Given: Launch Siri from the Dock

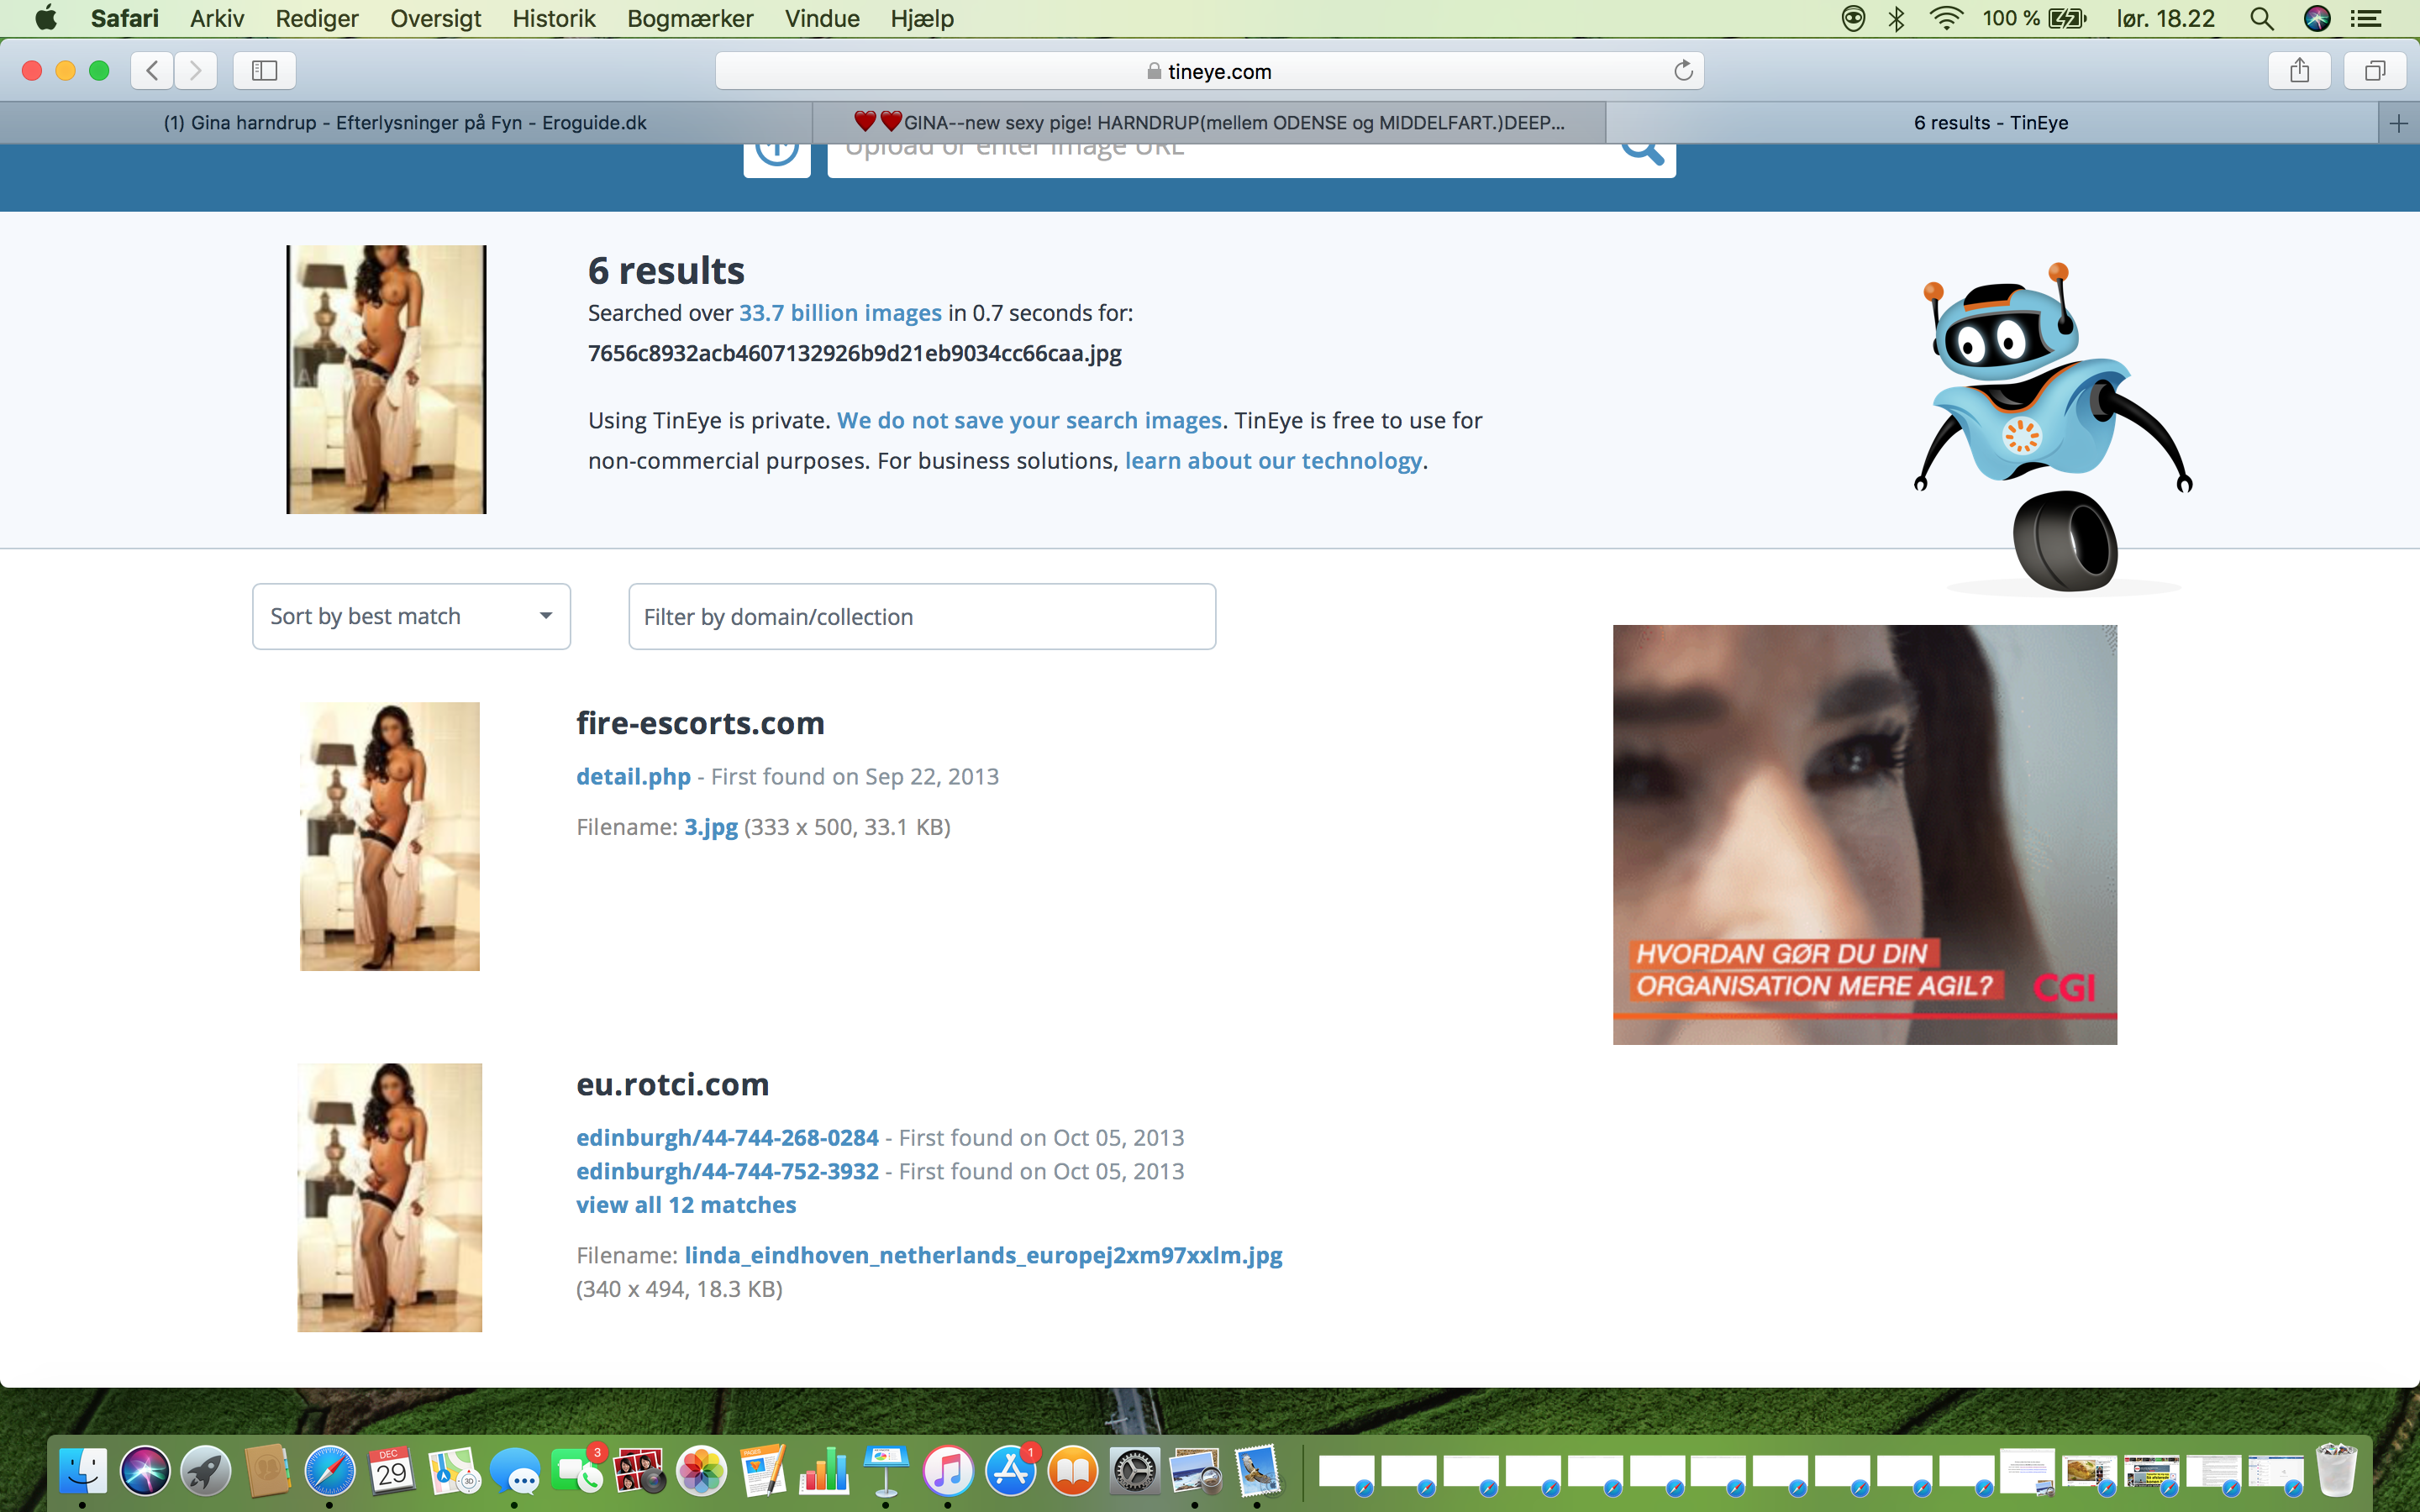Looking at the screenshot, I should click(x=145, y=1471).
